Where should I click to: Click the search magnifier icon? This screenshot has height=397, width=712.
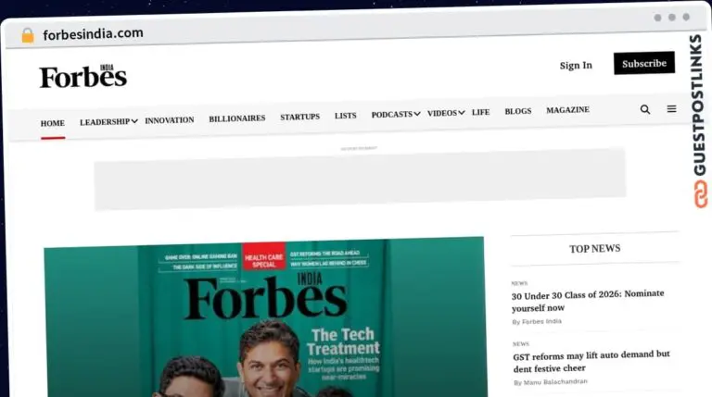coord(645,109)
